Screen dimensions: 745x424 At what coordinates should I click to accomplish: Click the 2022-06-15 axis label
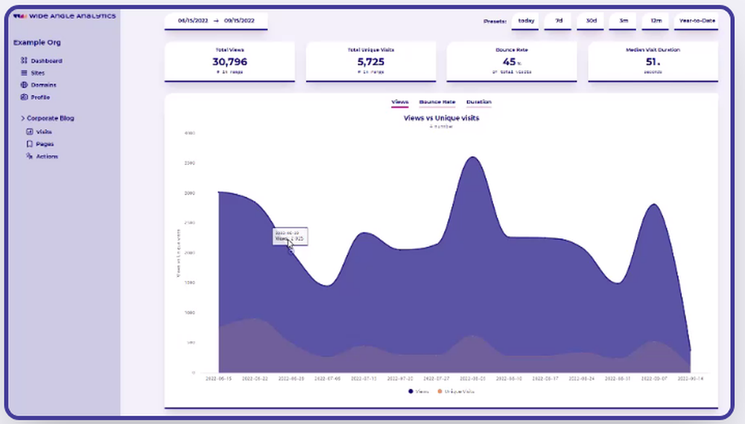(x=218, y=379)
